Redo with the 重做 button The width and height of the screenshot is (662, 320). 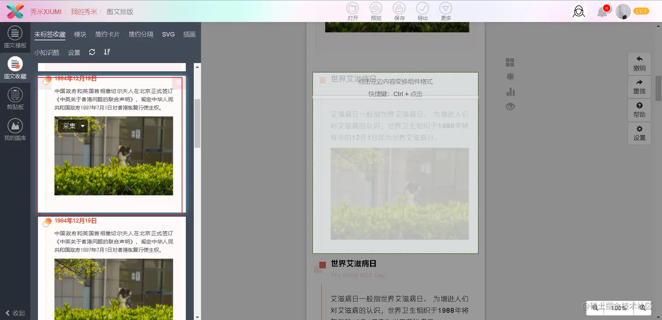tap(639, 87)
